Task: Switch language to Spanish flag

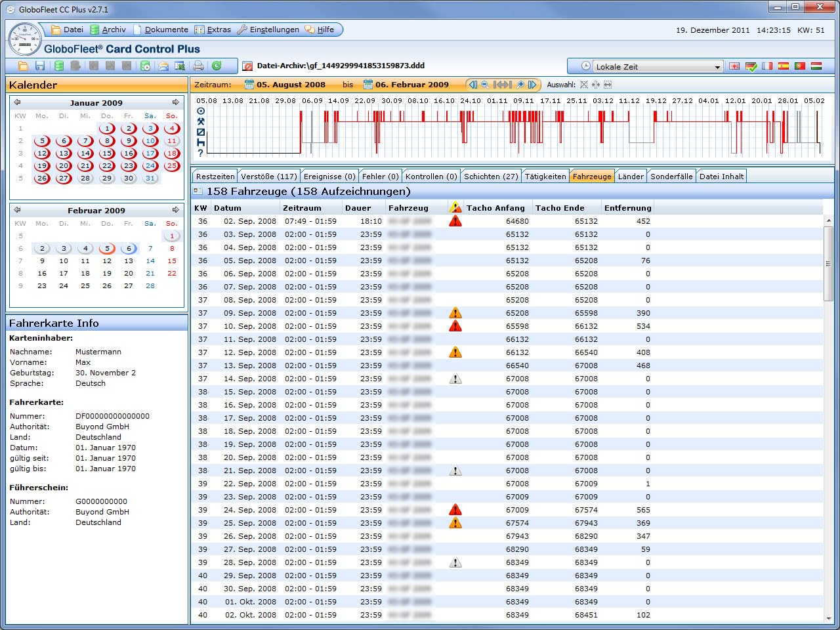Action: (x=784, y=66)
